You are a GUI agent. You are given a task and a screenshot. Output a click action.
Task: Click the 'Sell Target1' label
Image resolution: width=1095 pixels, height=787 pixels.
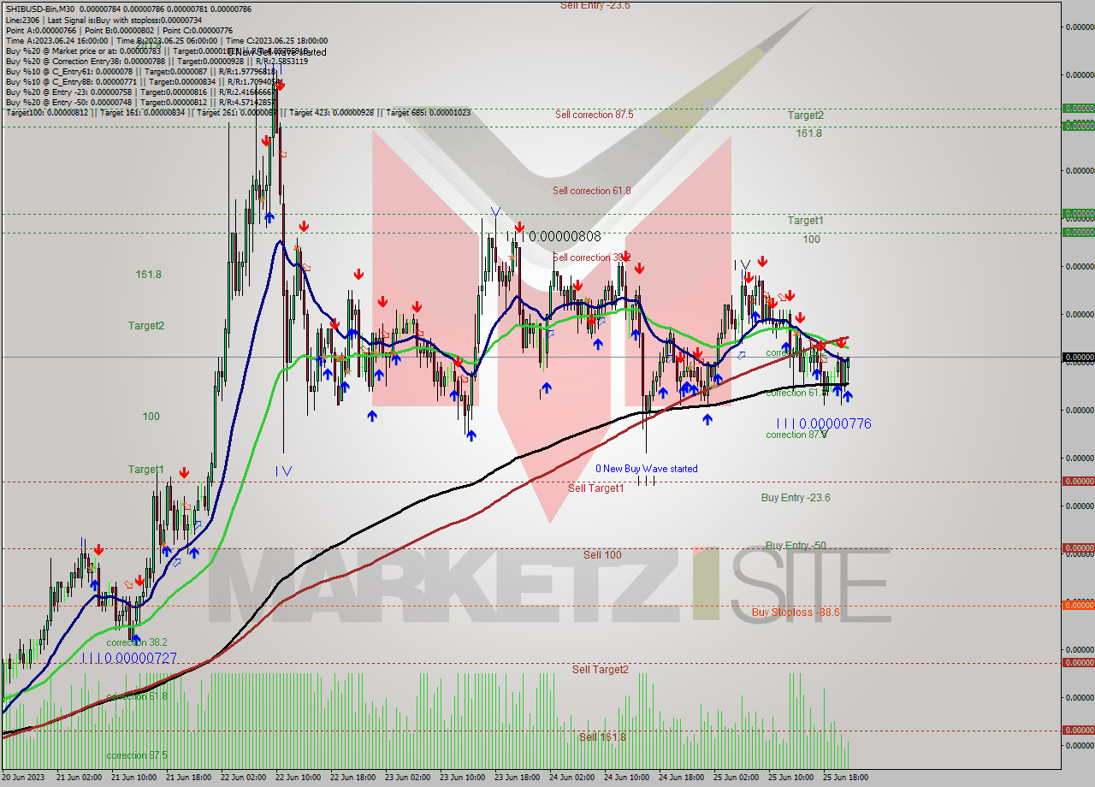click(596, 488)
